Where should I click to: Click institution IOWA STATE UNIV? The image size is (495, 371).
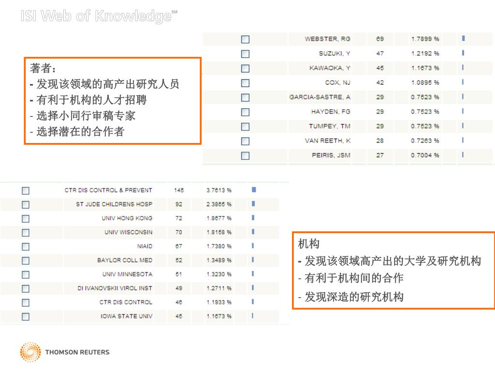pos(126,316)
